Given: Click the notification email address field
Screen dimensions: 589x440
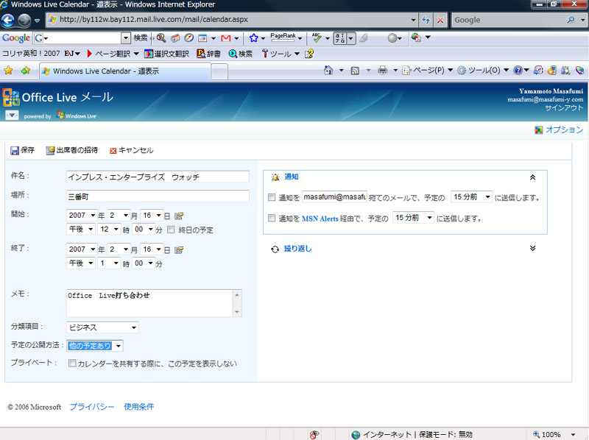Looking at the screenshot, I should click(x=334, y=196).
